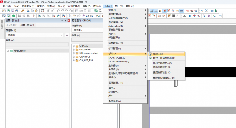Click the wrench settings icon
The height and width of the screenshot is (128, 236).
(x=23, y=11)
